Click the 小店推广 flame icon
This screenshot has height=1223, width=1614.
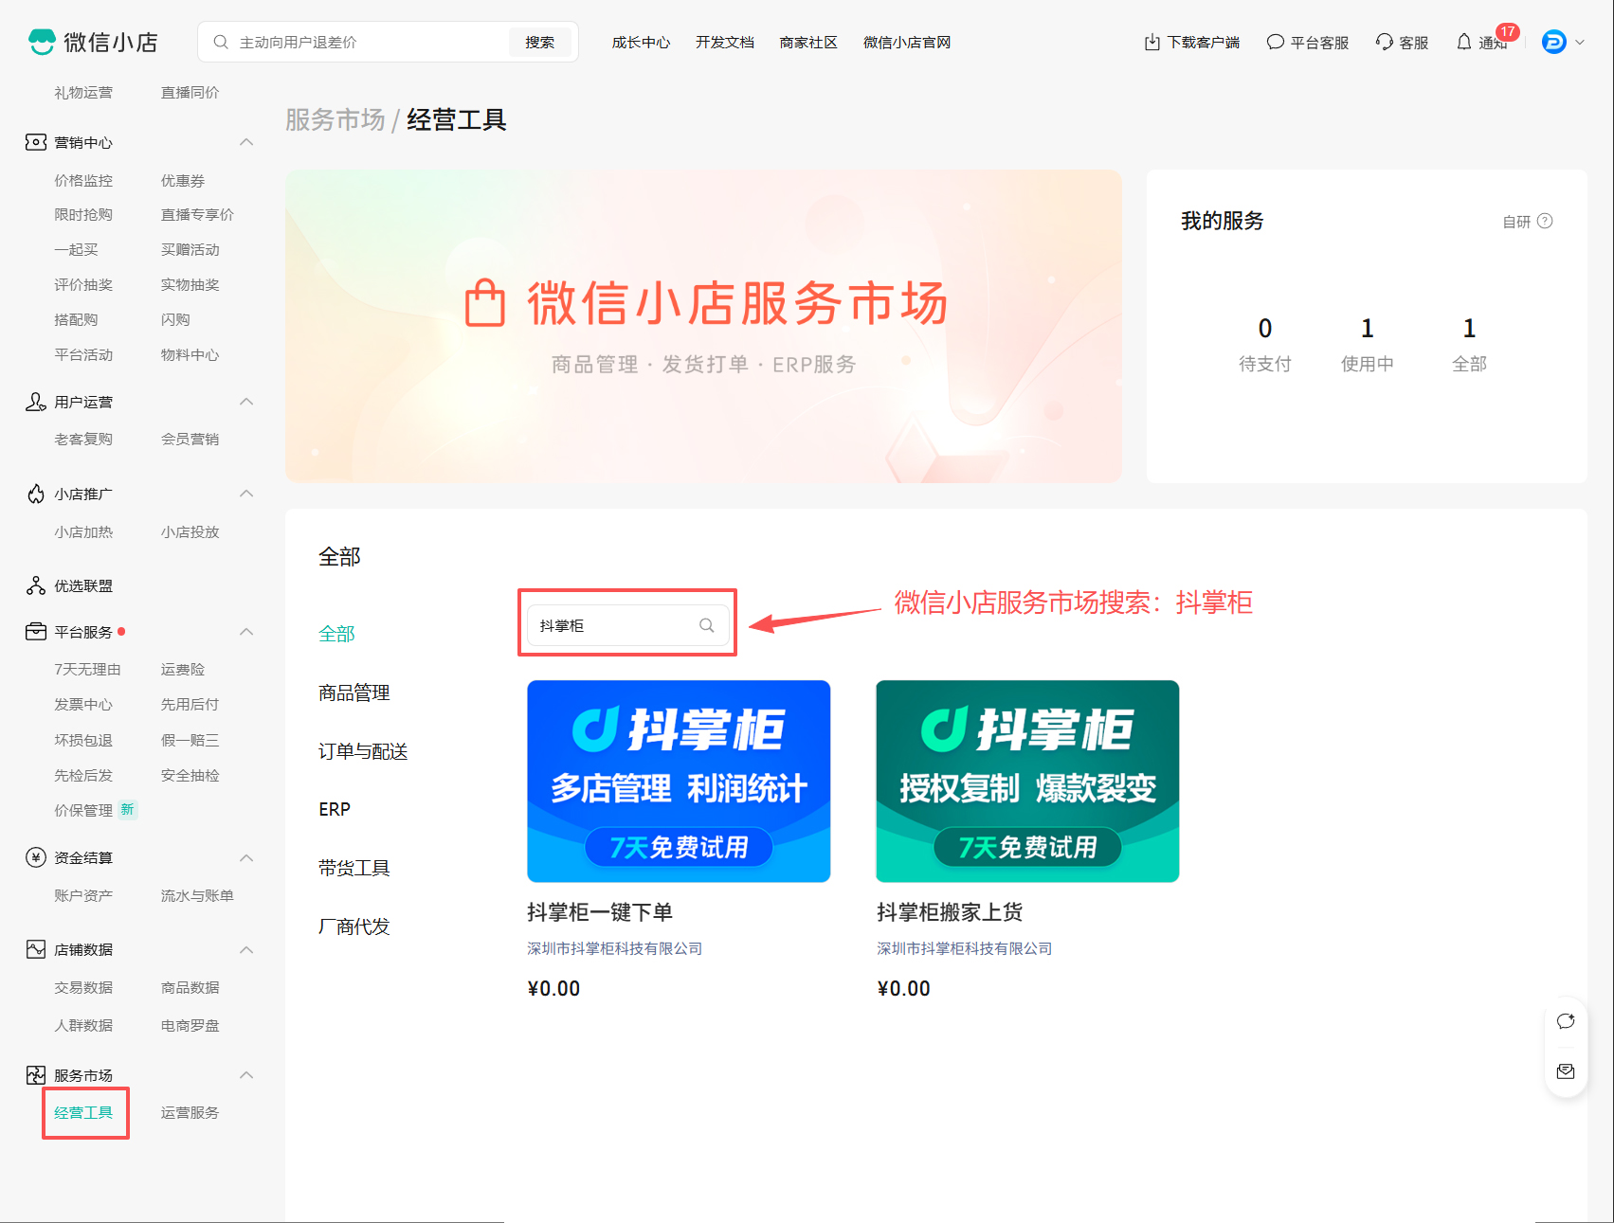tap(36, 494)
